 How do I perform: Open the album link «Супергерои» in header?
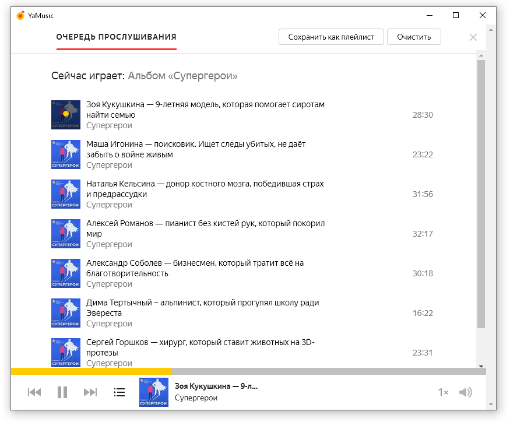182,76
